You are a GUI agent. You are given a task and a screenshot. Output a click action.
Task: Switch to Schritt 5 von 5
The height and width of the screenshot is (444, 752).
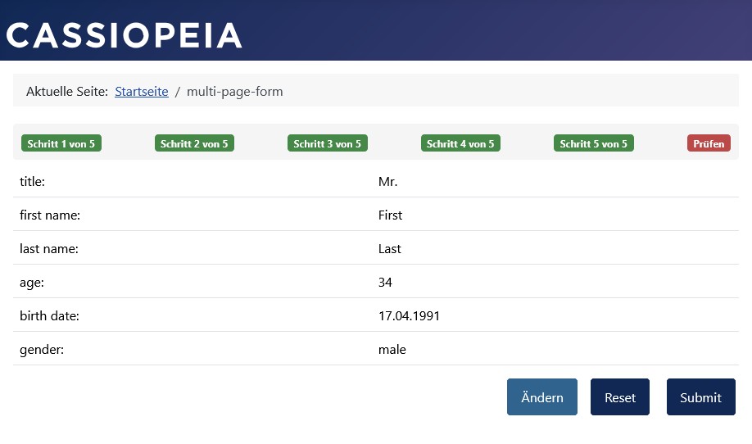click(593, 143)
